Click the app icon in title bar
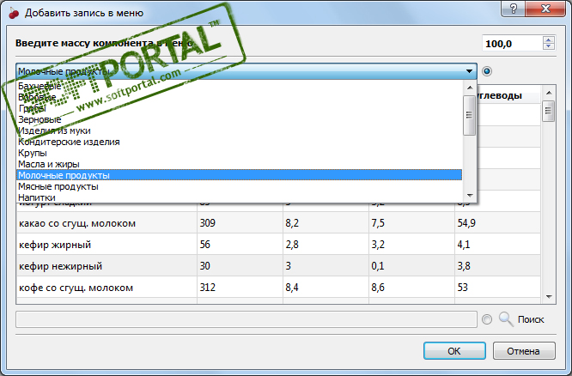This screenshot has width=572, height=376. pyautogui.click(x=11, y=11)
